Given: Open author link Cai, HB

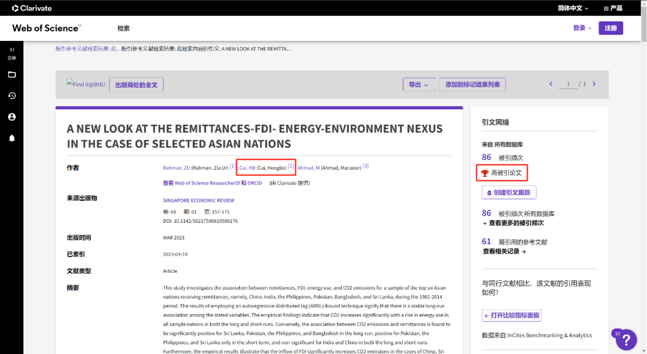Looking at the screenshot, I should pos(247,168).
